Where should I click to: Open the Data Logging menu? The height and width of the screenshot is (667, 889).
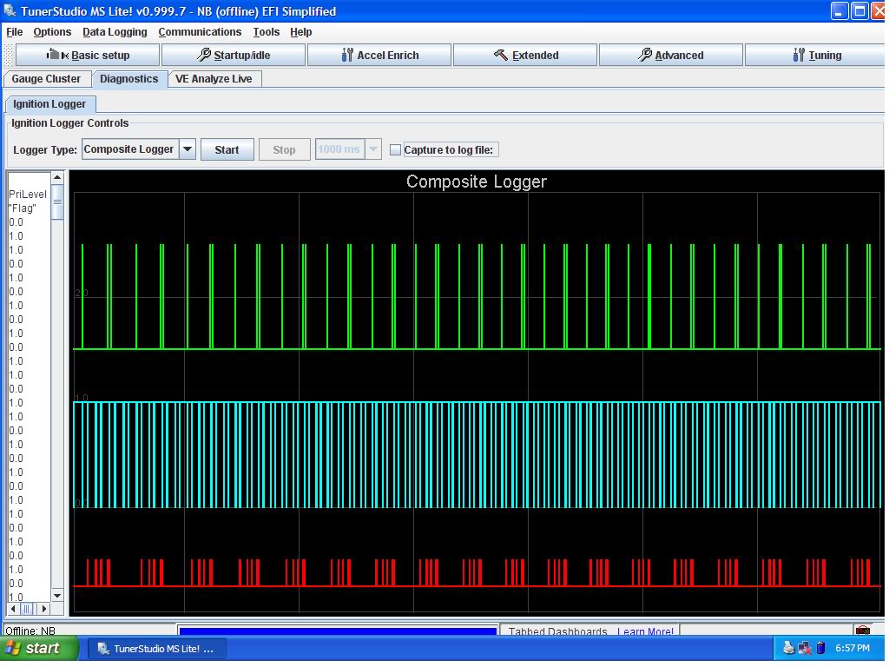115,32
